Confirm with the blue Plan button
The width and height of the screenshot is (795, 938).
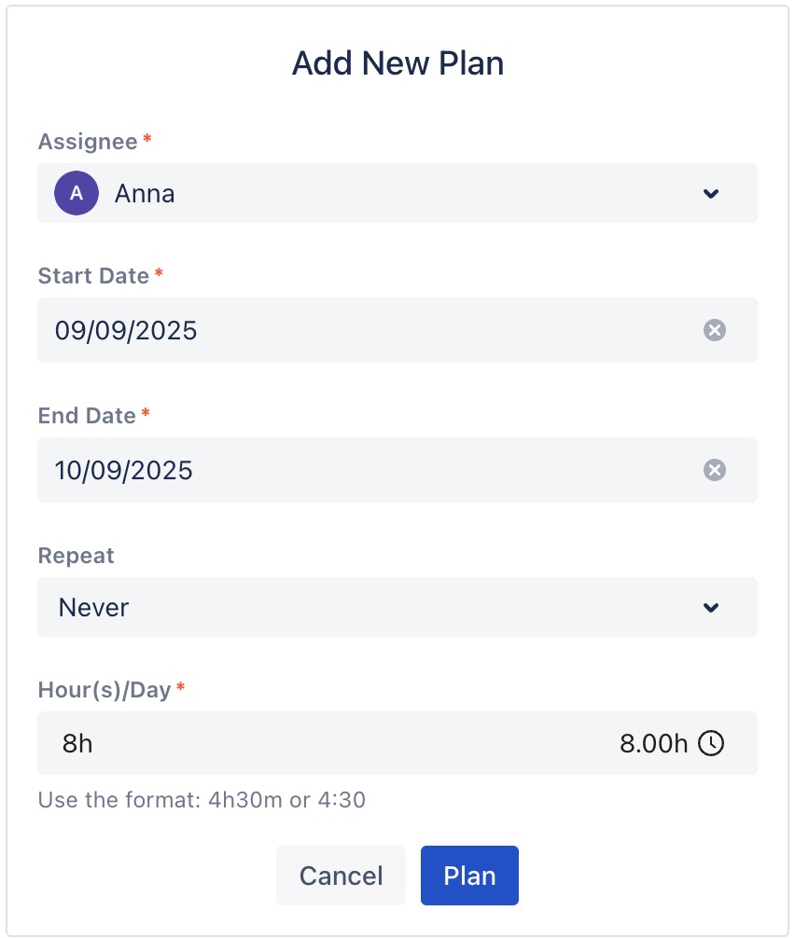point(469,876)
